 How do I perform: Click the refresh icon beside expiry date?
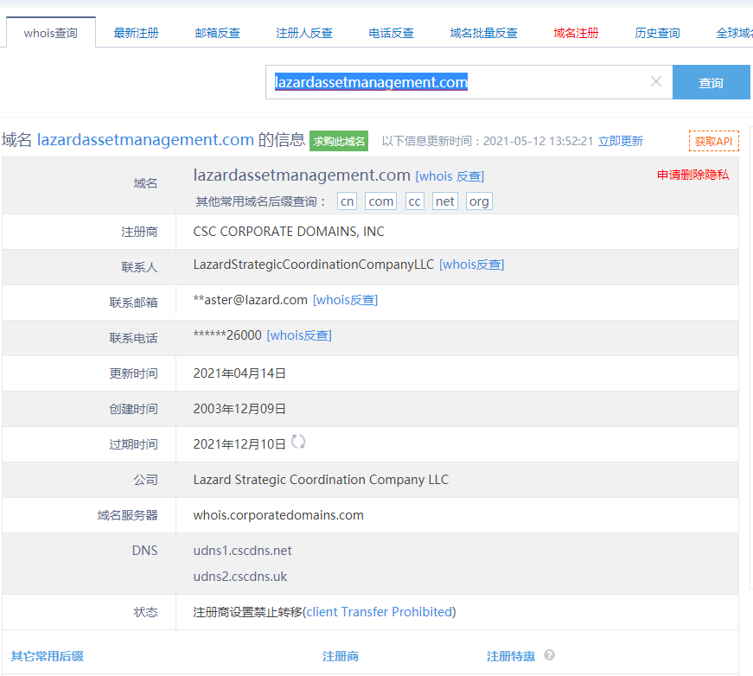(298, 443)
